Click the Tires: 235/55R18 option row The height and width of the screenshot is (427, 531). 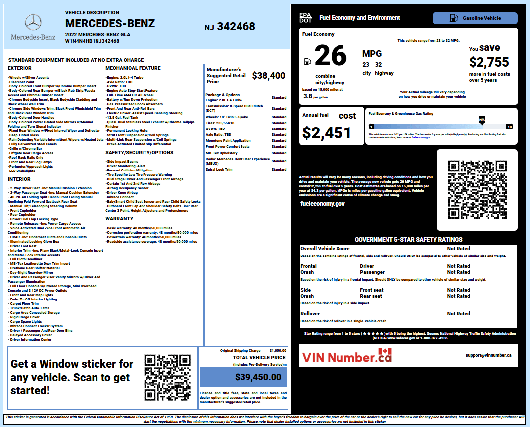(x=246, y=123)
